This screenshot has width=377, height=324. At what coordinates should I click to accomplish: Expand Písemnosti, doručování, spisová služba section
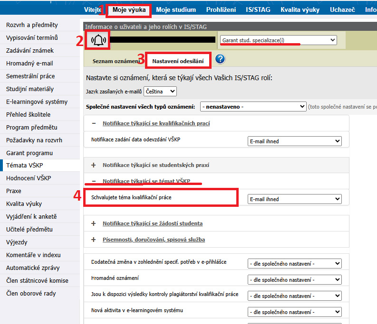pos(94,240)
